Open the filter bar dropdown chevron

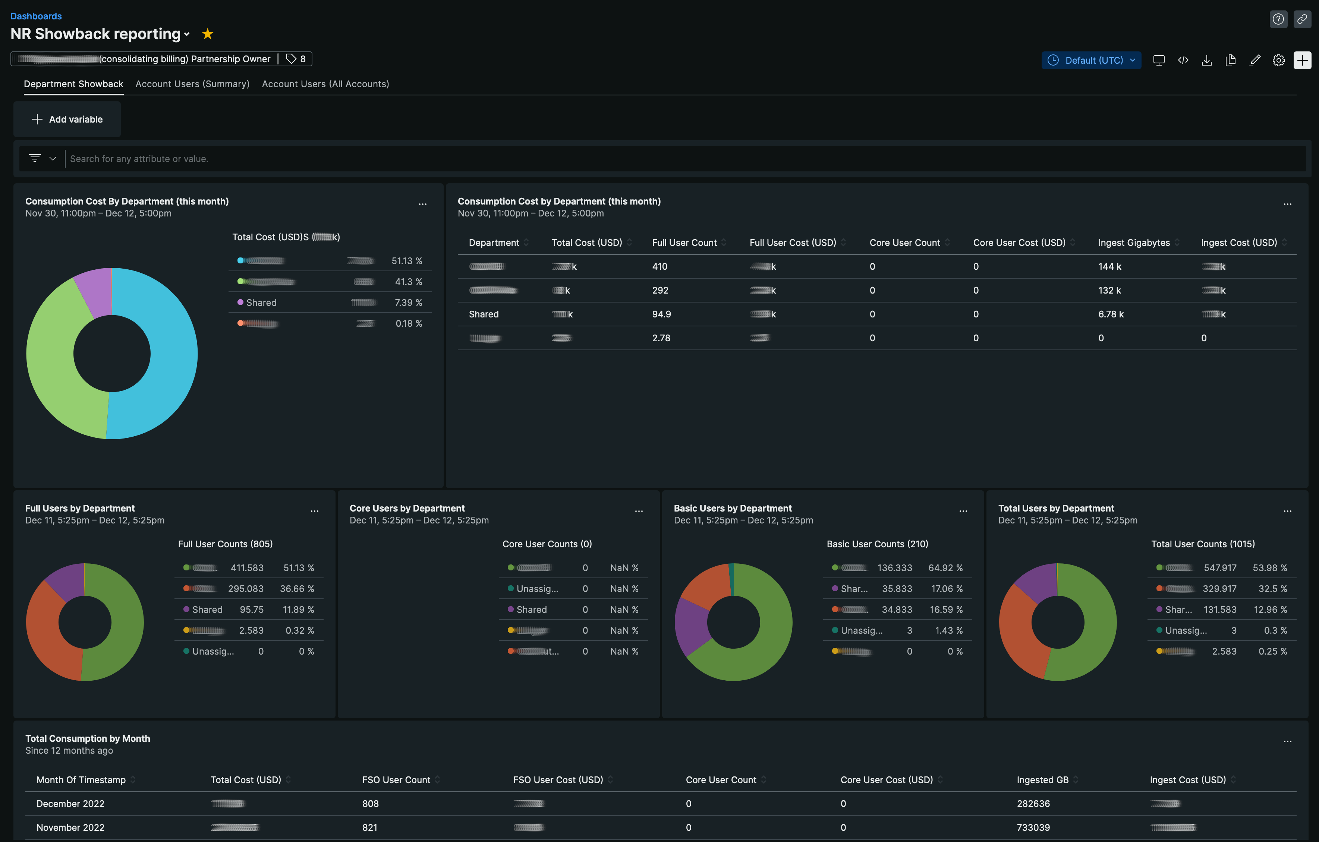point(53,159)
